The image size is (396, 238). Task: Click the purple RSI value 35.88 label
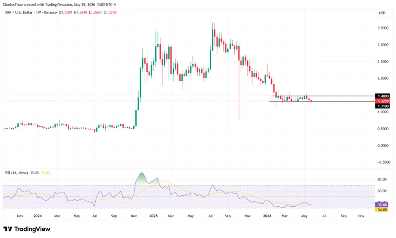click(x=34, y=173)
